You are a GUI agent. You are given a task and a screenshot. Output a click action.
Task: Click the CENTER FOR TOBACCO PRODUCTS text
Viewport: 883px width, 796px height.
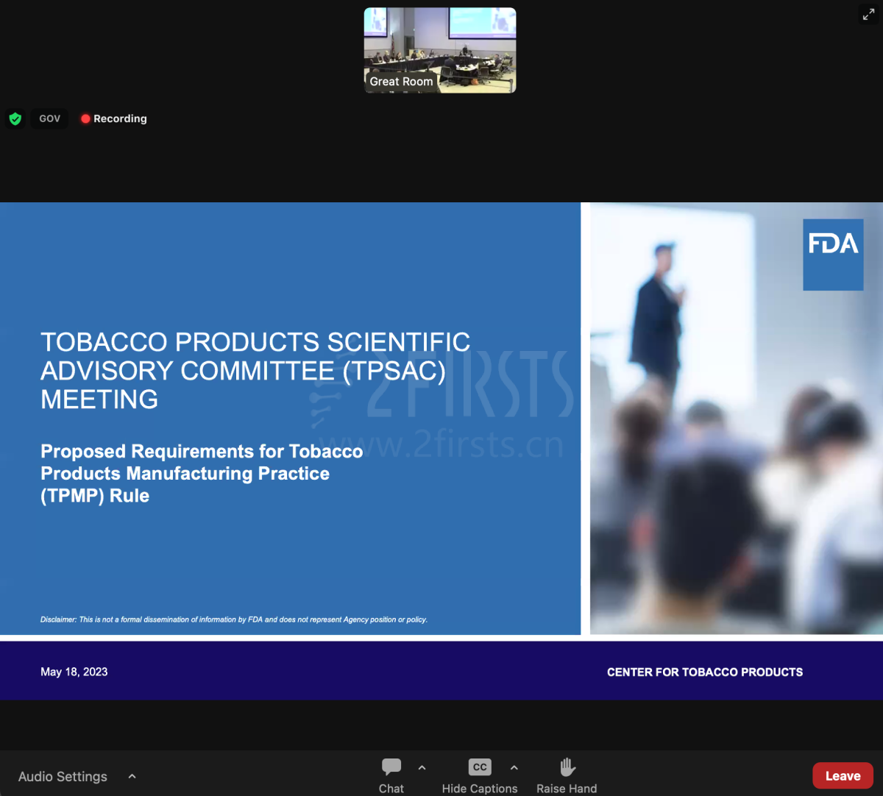tap(705, 672)
